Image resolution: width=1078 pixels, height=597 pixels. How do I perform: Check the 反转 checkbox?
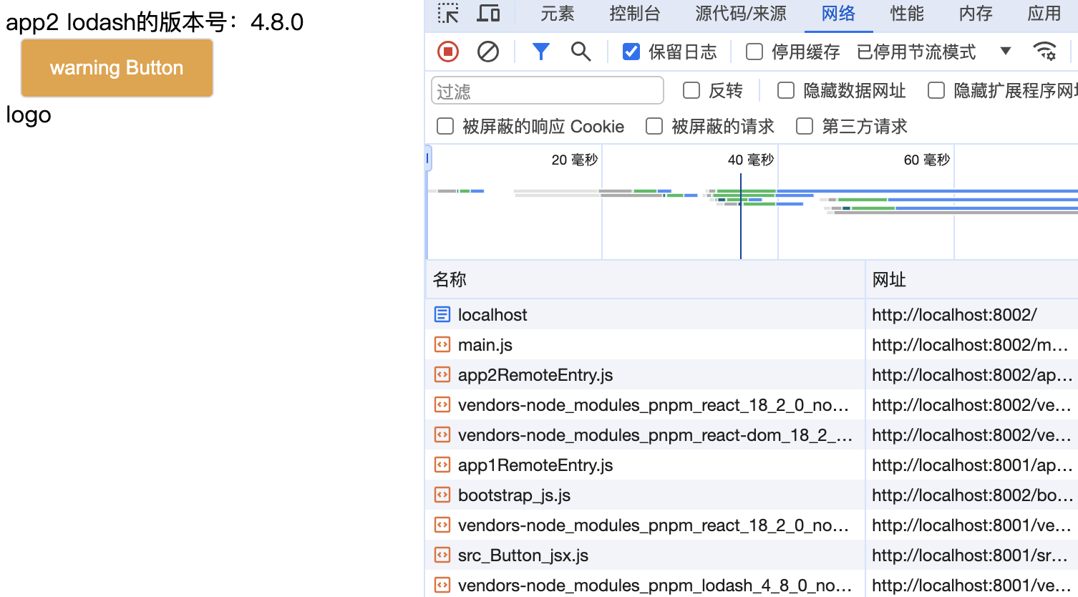click(691, 90)
